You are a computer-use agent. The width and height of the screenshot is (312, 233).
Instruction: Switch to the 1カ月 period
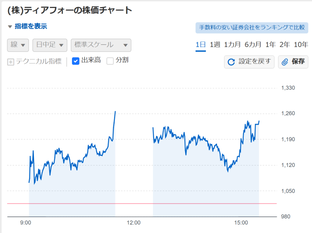coord(232,45)
